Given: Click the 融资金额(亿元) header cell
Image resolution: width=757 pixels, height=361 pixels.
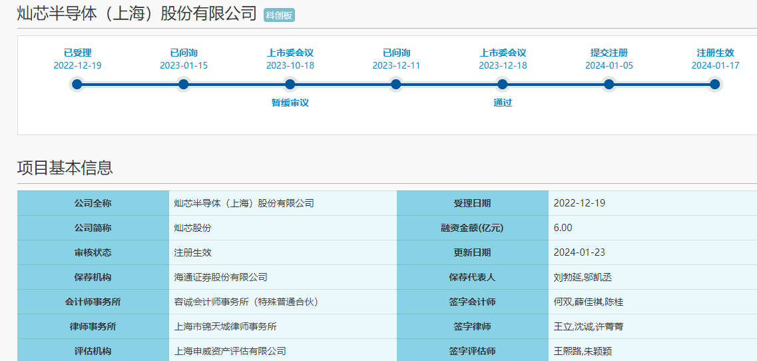Looking at the screenshot, I should click(473, 228).
